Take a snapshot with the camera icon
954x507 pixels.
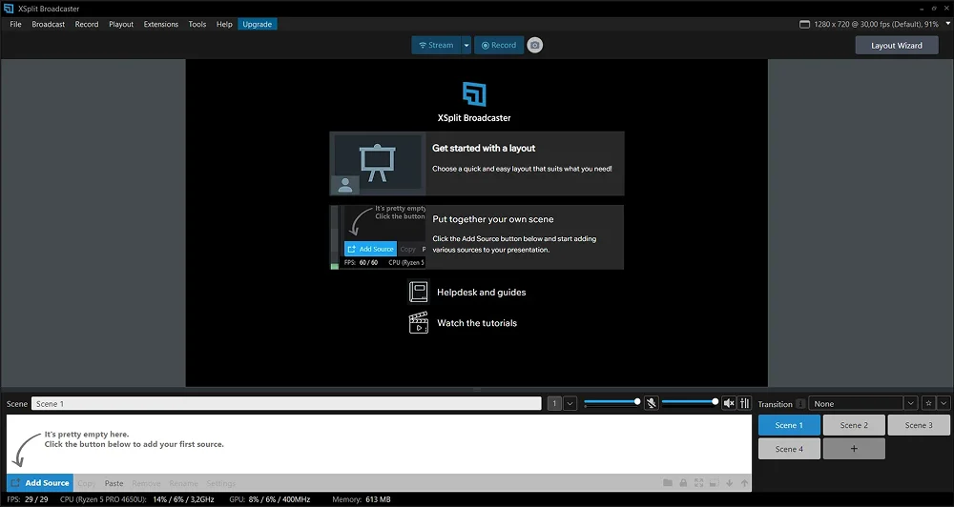click(x=535, y=45)
